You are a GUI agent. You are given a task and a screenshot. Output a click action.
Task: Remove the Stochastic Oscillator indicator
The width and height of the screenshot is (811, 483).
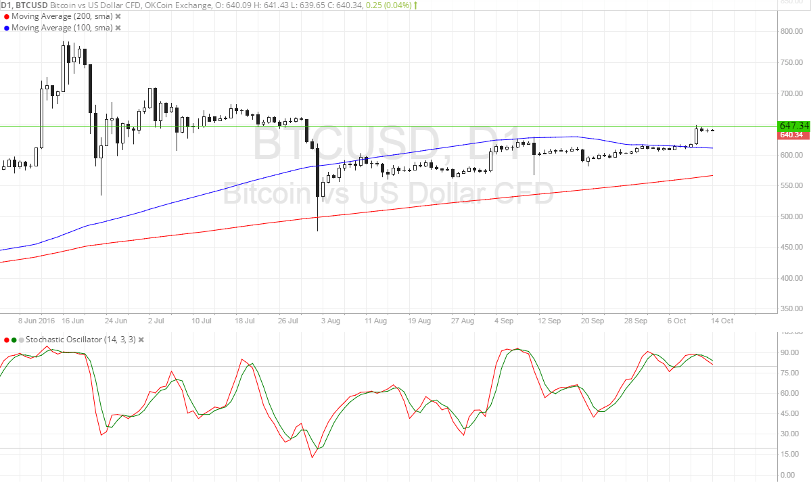141,340
